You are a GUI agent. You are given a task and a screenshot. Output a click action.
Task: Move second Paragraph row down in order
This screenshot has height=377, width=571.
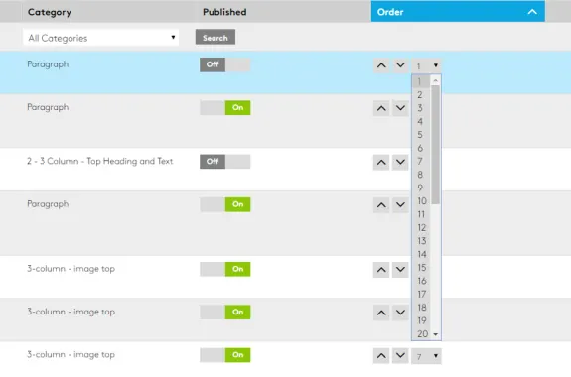click(x=400, y=108)
